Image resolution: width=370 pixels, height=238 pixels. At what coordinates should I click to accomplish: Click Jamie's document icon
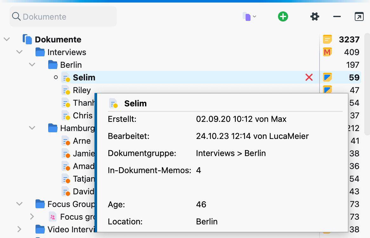click(x=66, y=153)
